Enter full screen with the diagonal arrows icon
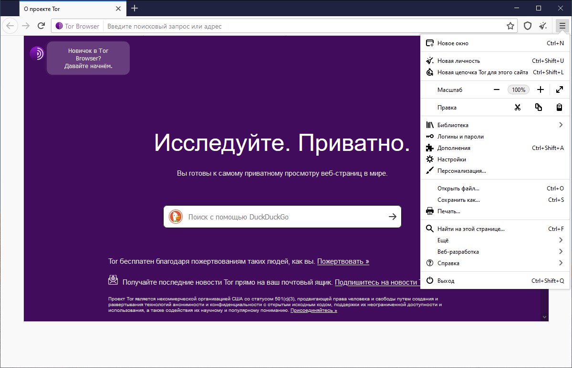This screenshot has width=572, height=368. tap(560, 90)
